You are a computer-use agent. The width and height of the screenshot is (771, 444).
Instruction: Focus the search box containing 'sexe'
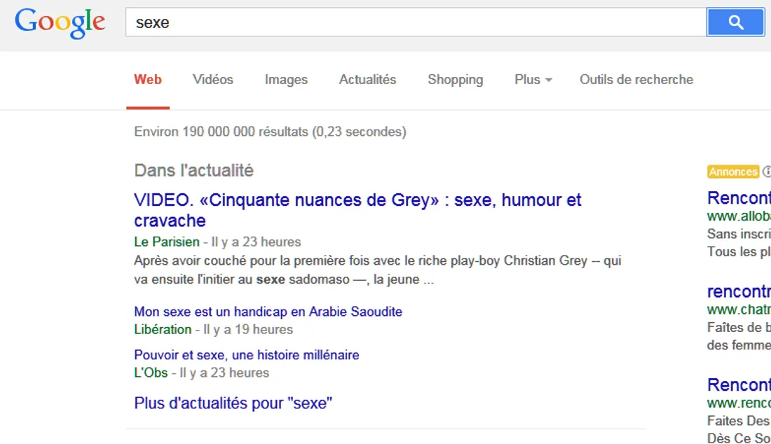[x=415, y=22]
